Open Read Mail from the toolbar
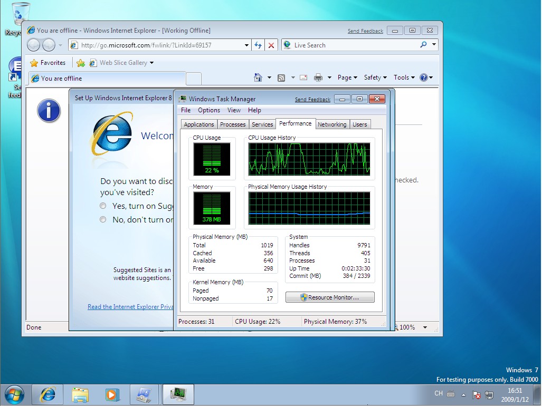Image resolution: width=542 pixels, height=406 pixels. [303, 77]
